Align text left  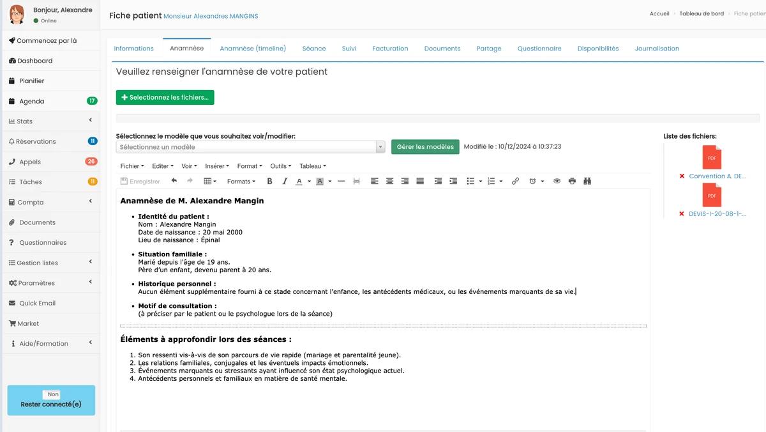tap(375, 181)
